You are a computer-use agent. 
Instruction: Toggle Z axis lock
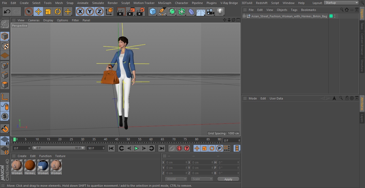coord(99,11)
